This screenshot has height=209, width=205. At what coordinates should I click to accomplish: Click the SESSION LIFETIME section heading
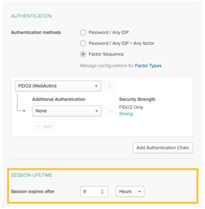(x=32, y=175)
